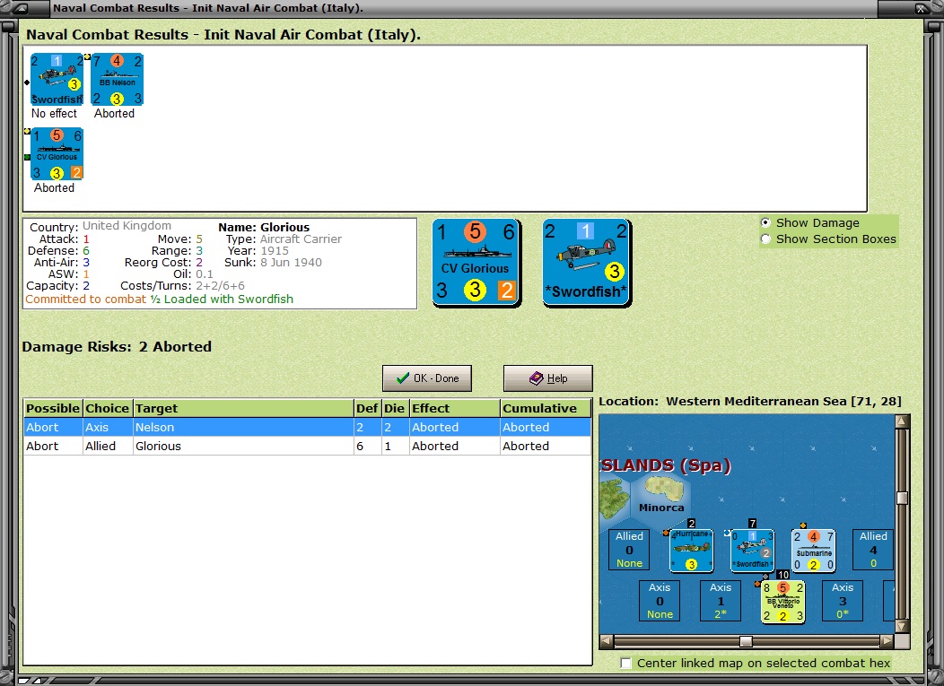Viewport: 944px width, 686px height.
Task: Sort by Possible column header
Action: (53, 408)
